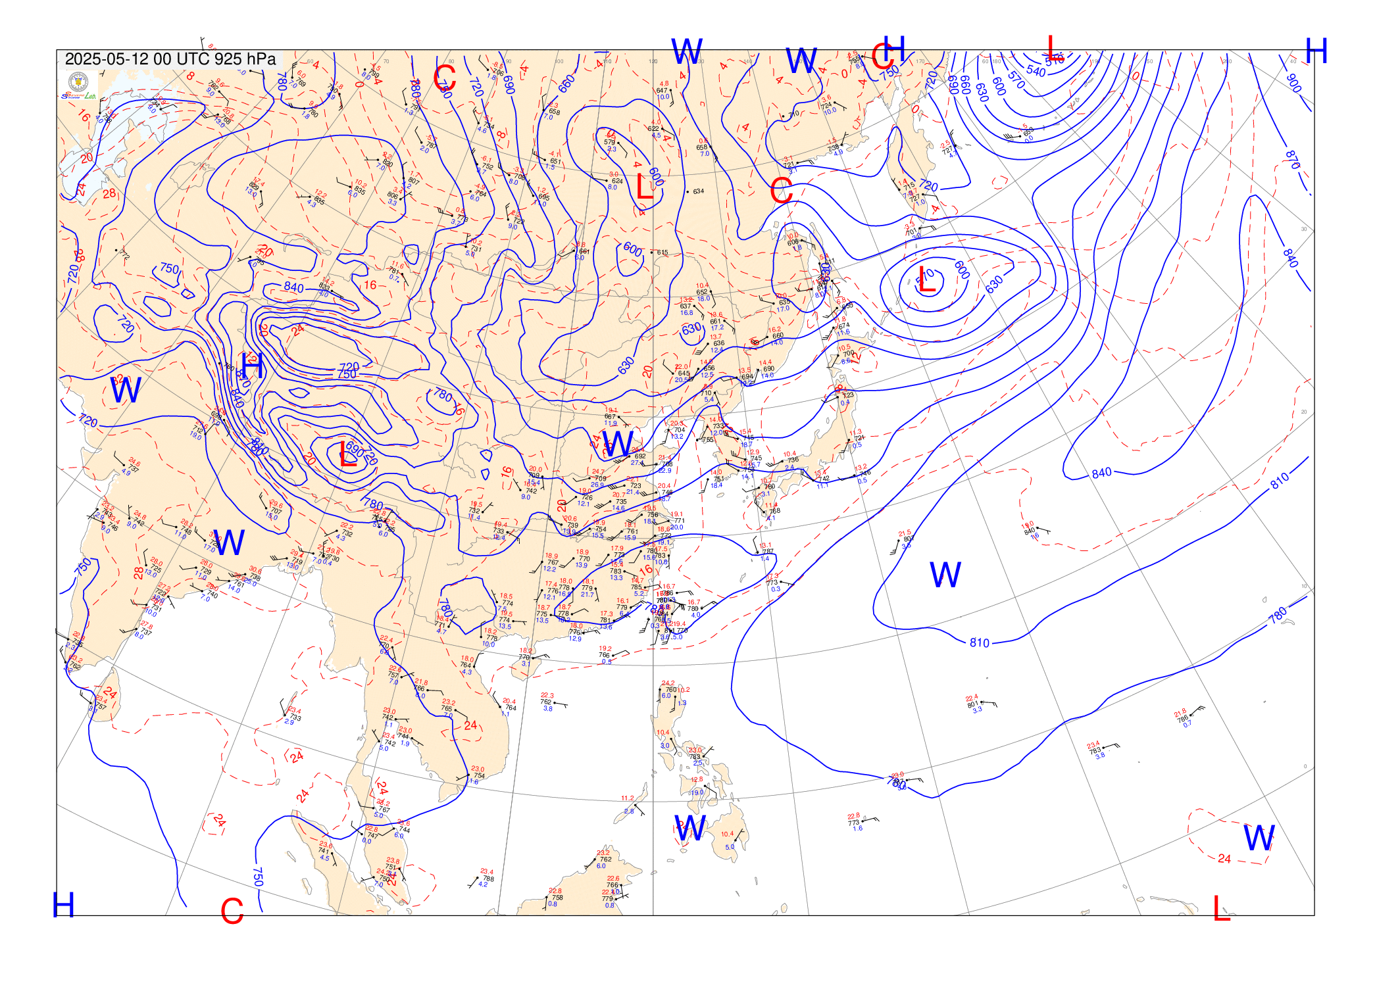1375x993 pixels.
Task: Select the '900' contour label near top-right corner
Action: [x=1293, y=83]
